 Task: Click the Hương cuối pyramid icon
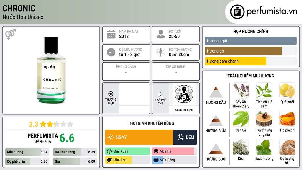tap(216, 149)
